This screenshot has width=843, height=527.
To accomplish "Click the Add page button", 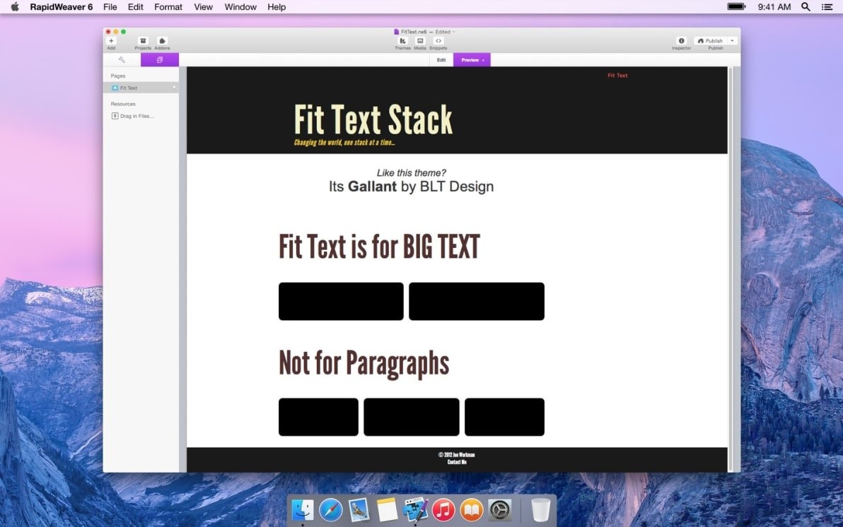I will point(111,42).
